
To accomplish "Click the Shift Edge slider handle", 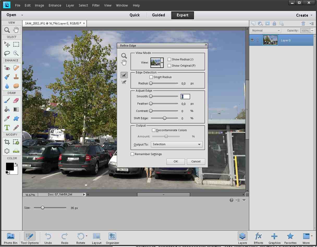I will (x=164, y=118).
